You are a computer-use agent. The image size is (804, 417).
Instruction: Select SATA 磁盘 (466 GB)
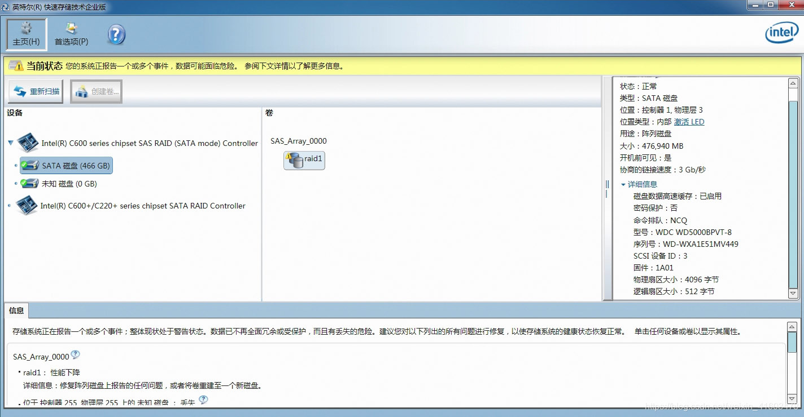pos(65,166)
